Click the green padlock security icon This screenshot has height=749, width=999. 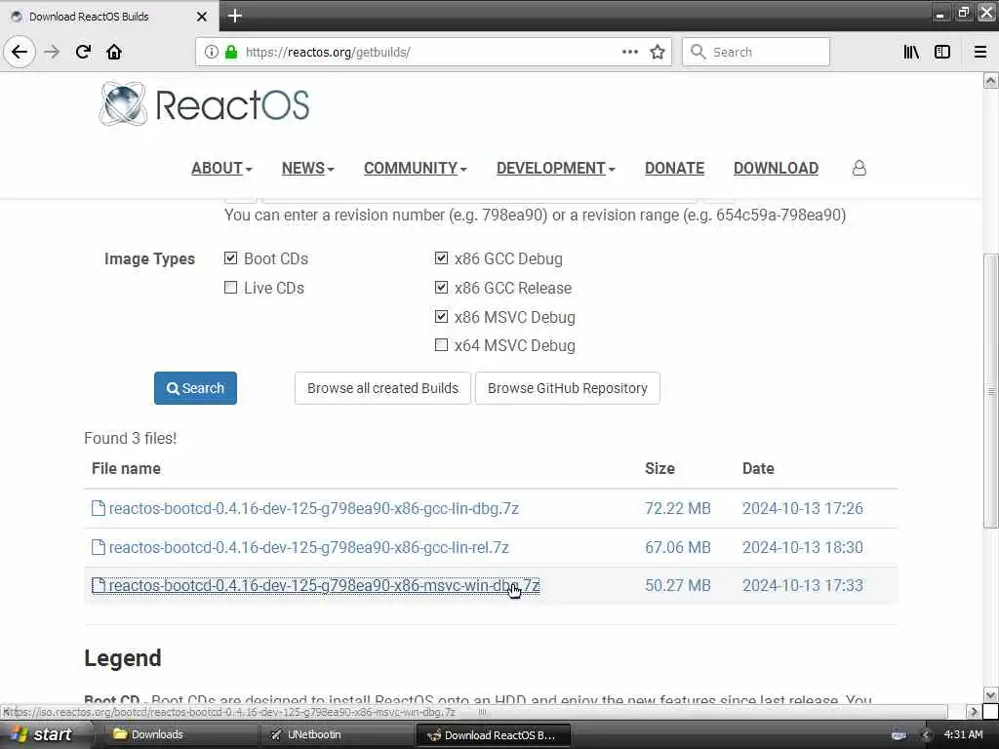click(231, 52)
